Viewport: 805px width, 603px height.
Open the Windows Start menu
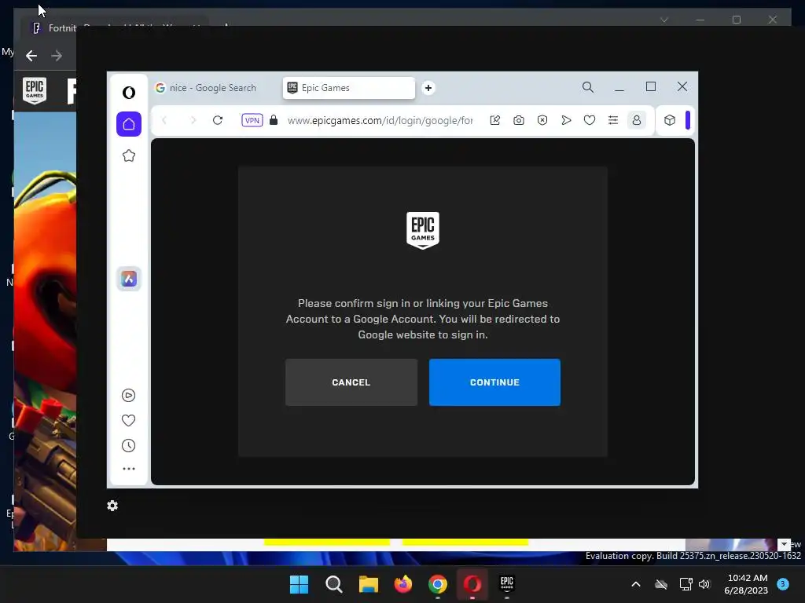click(x=299, y=584)
